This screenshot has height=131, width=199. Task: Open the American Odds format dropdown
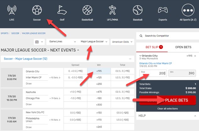(122, 42)
